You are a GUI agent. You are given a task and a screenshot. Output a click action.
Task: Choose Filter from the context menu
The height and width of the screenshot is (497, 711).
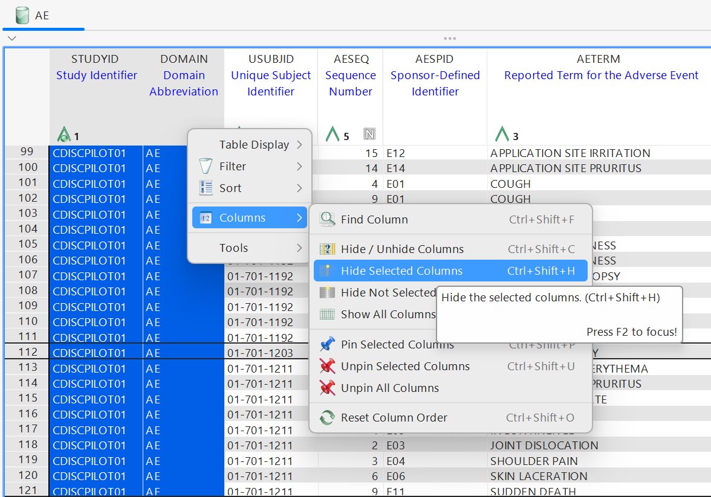(x=250, y=166)
